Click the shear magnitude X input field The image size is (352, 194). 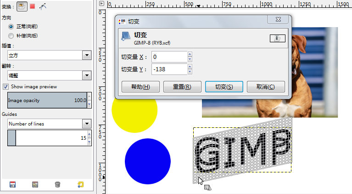(169, 57)
